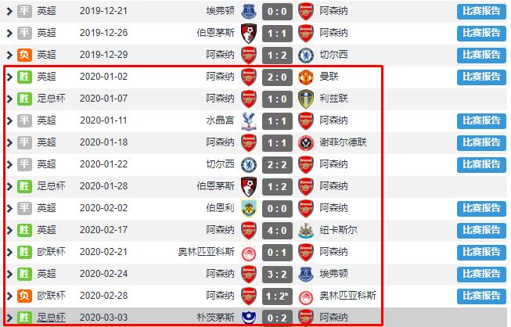Screen dimensions: 511x327
Task: Click the 负 result badge on 2020-02-28
Action: [23, 296]
